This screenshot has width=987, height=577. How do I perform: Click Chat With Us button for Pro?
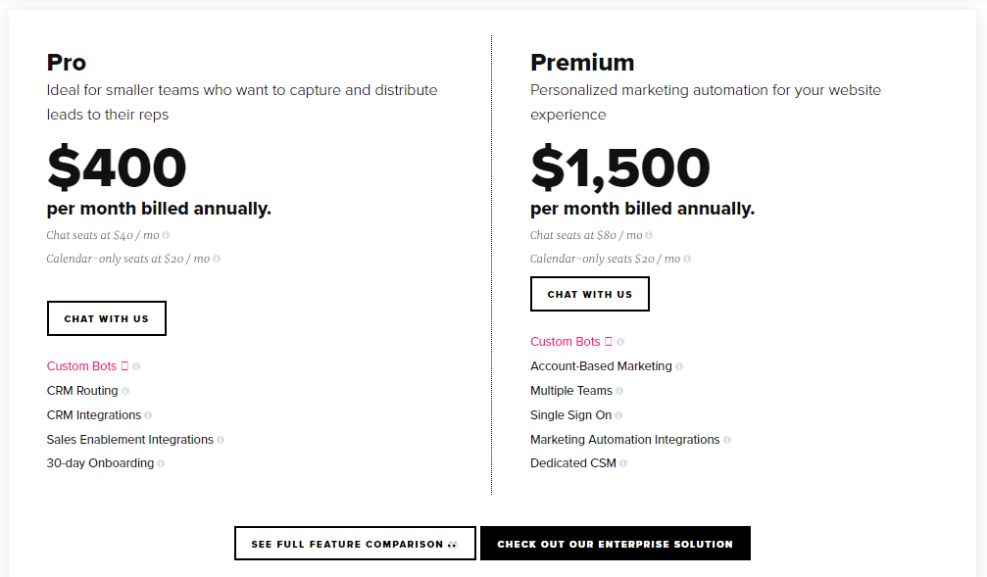[107, 318]
